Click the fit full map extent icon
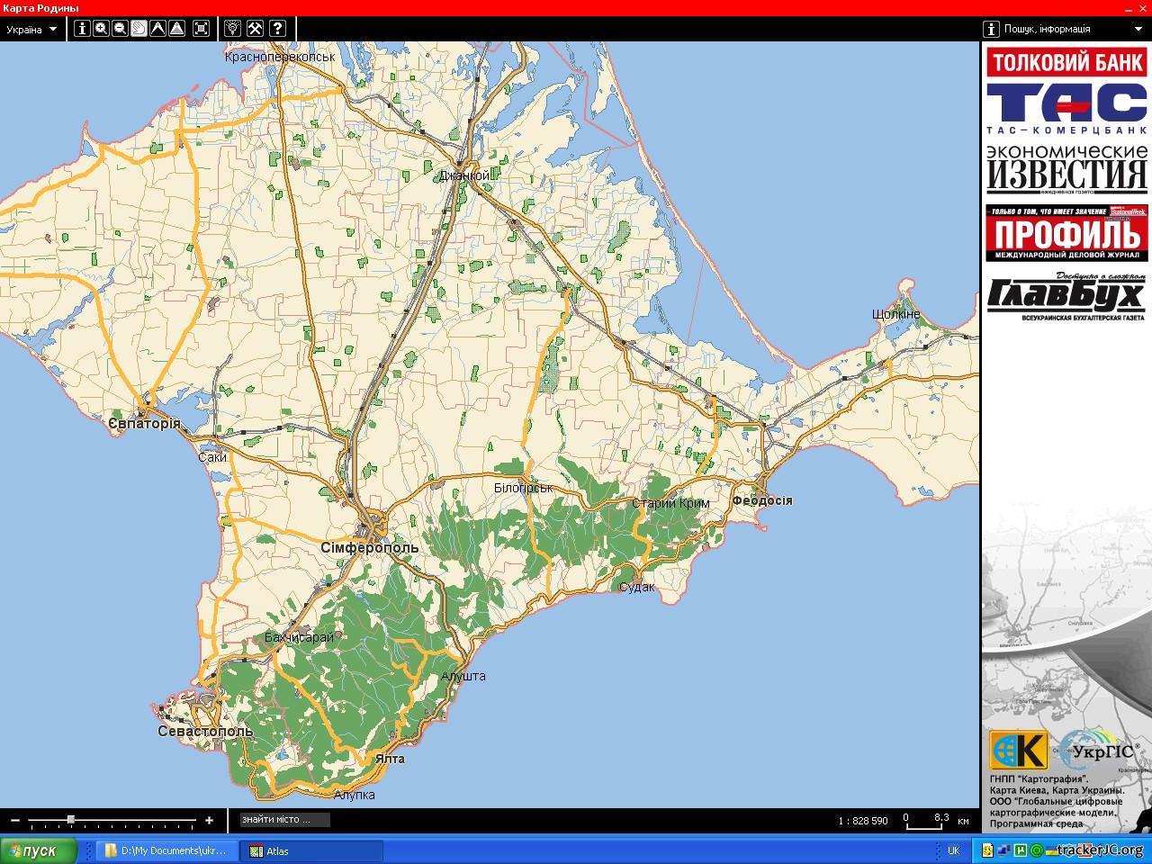 click(x=202, y=29)
